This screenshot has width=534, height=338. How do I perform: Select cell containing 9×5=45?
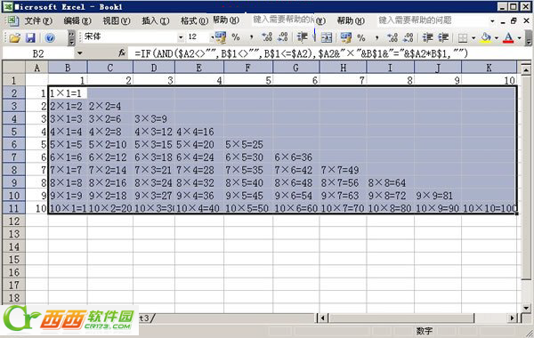coord(248,196)
